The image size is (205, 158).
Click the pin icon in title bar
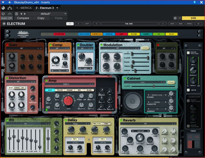pyautogui.click(x=195, y=2)
